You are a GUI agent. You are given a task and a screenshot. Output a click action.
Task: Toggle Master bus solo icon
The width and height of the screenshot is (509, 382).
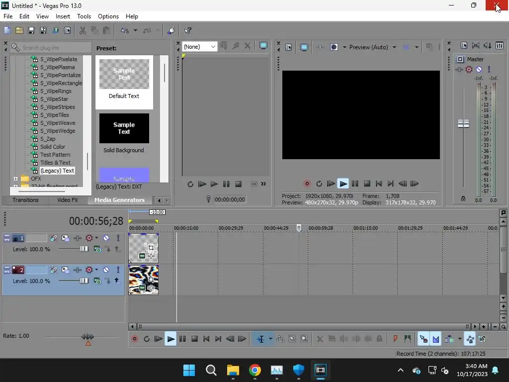tap(489, 69)
